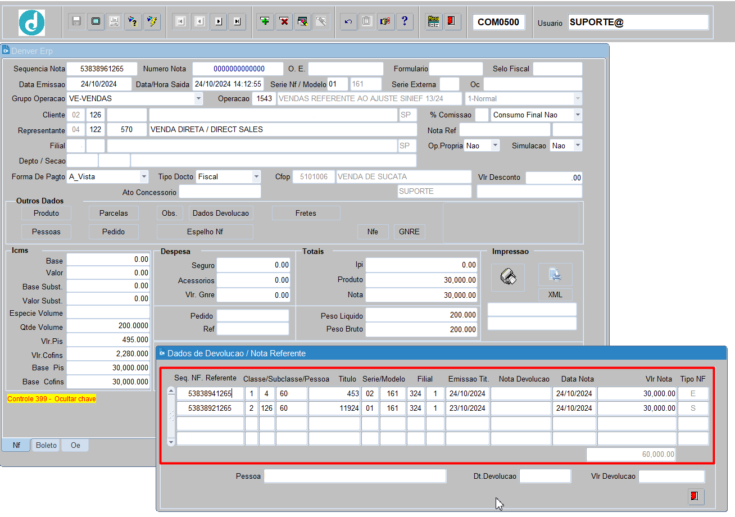Click the print toolbar icon
Image resolution: width=735 pixels, height=517 pixels.
(x=114, y=22)
